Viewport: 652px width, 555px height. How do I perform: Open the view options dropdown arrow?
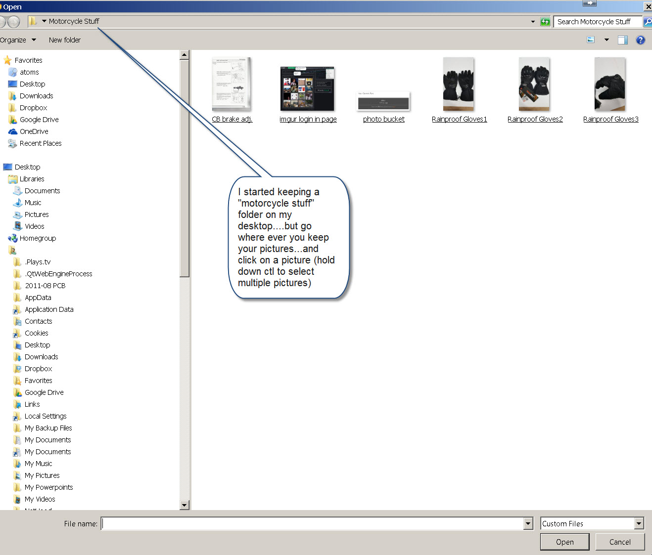click(x=606, y=40)
